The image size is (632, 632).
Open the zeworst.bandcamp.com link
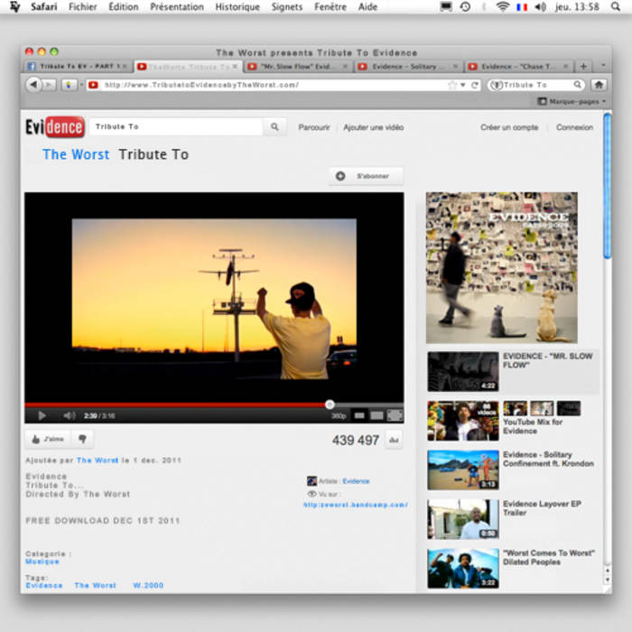(x=355, y=505)
